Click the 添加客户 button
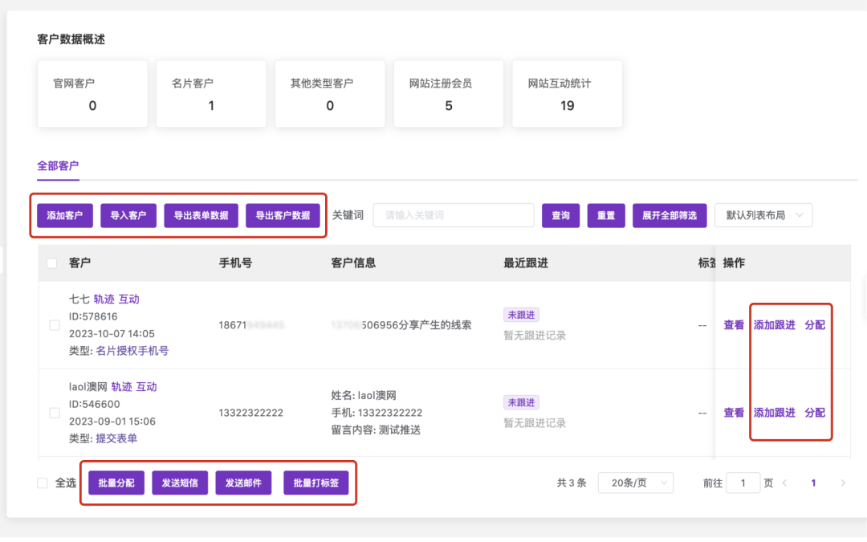This screenshot has height=542, width=867. pyautogui.click(x=65, y=215)
